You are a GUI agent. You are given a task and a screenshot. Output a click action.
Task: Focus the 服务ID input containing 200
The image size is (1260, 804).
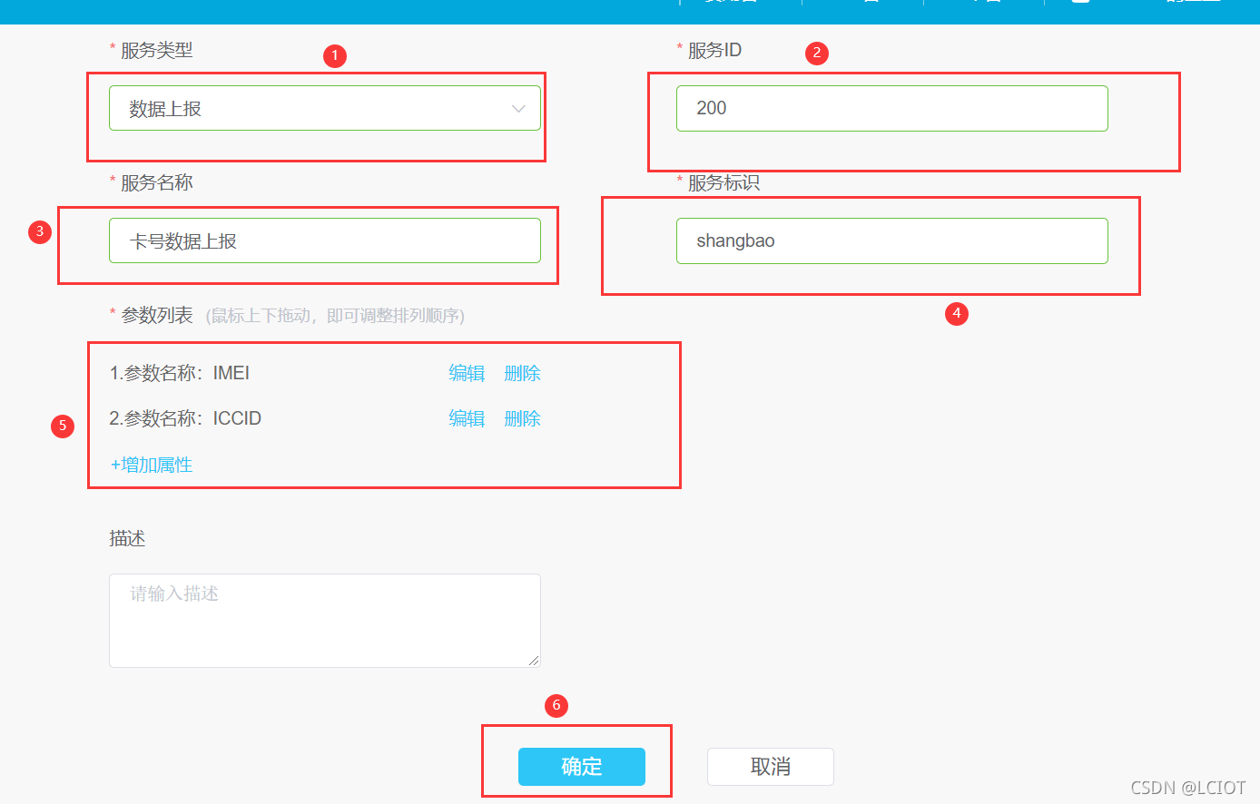891,108
